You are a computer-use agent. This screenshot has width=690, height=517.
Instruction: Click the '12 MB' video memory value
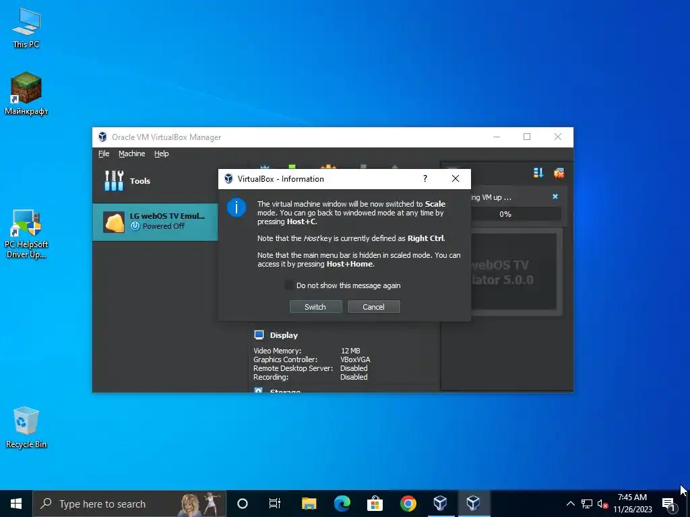pos(350,351)
